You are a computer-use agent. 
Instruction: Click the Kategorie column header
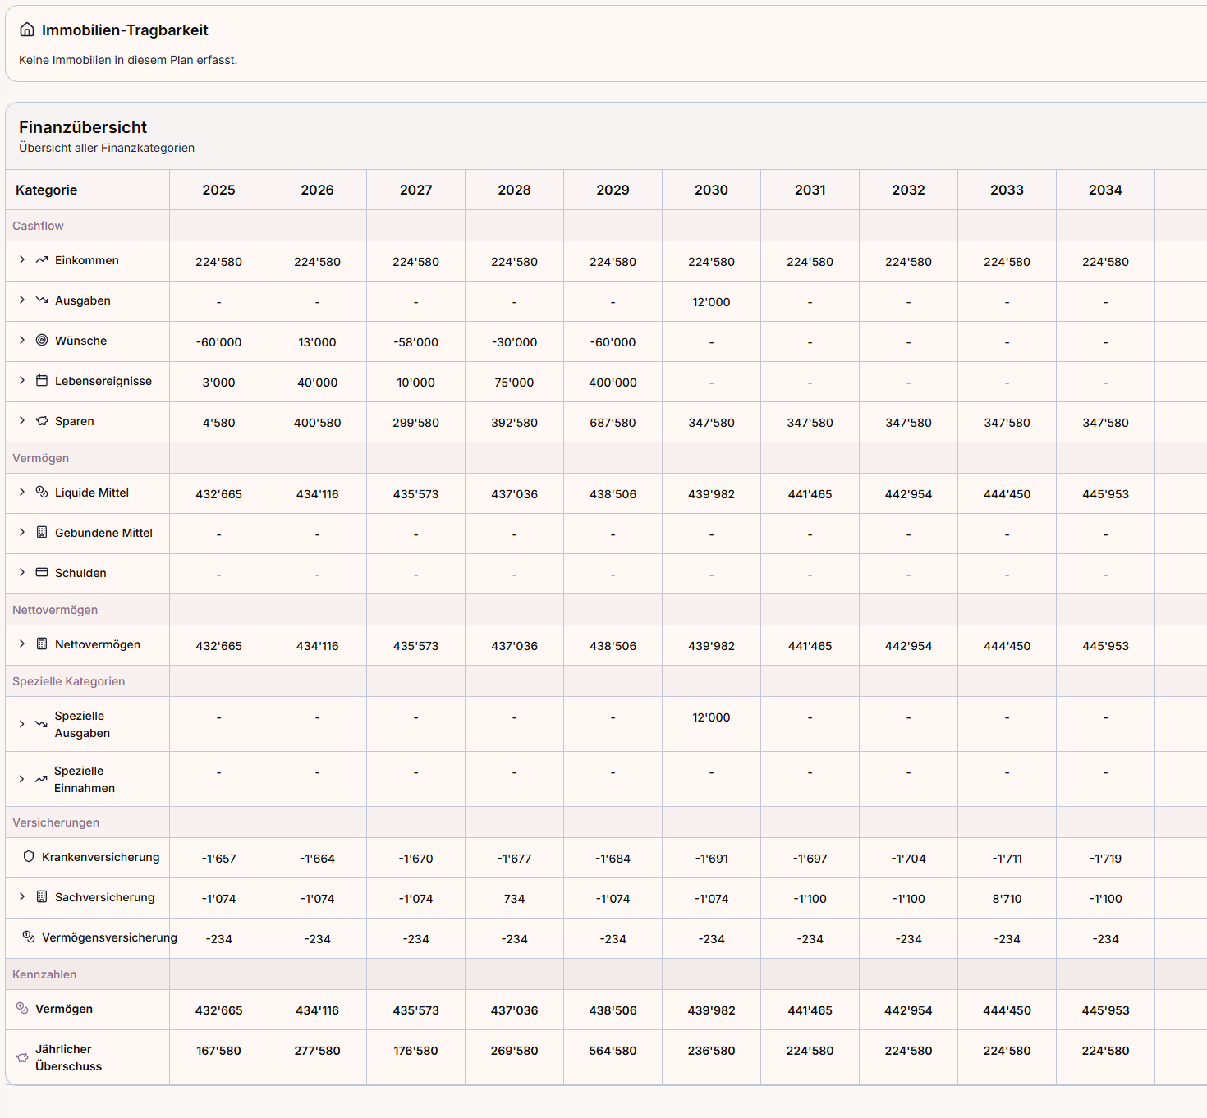coord(47,190)
